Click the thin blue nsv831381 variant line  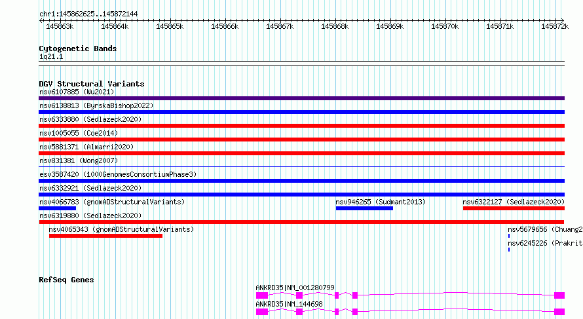coord(301,166)
